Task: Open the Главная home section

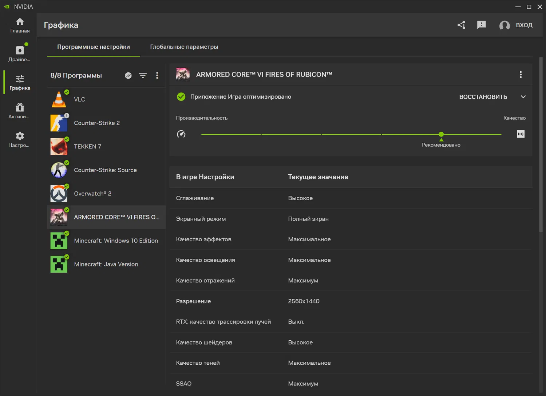Action: pyautogui.click(x=20, y=25)
